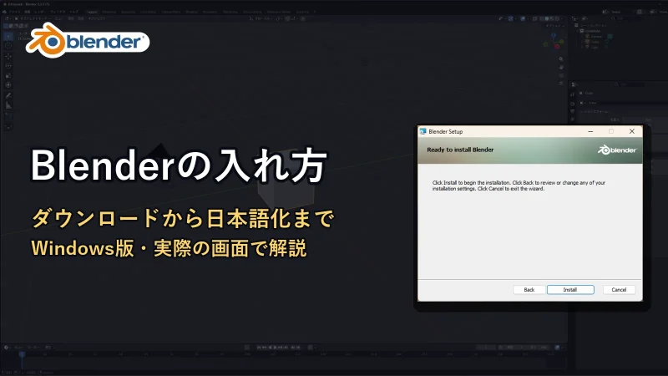This screenshot has height=376, width=668.
Task: Click the green Y axis on navigation gizmo
Action: pyautogui.click(x=561, y=41)
